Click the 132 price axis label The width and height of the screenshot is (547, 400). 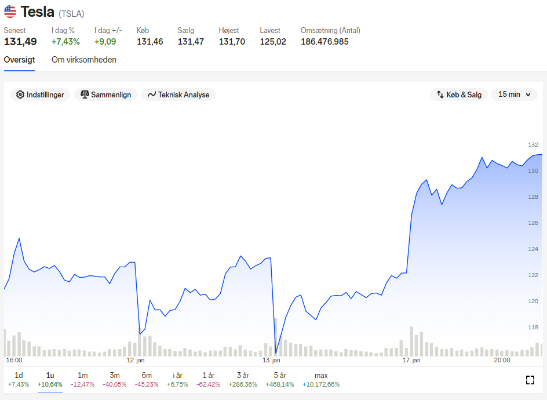(x=533, y=144)
